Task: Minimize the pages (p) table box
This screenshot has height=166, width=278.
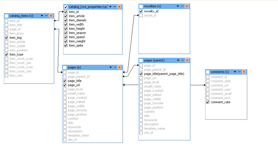Action: [x=115, y=67]
